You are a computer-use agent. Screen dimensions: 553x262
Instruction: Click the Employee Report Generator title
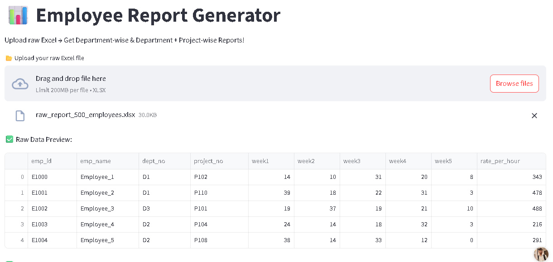(159, 15)
